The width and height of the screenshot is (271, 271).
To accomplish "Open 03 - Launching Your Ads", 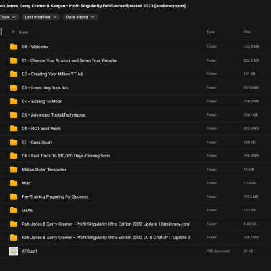I will [45, 87].
